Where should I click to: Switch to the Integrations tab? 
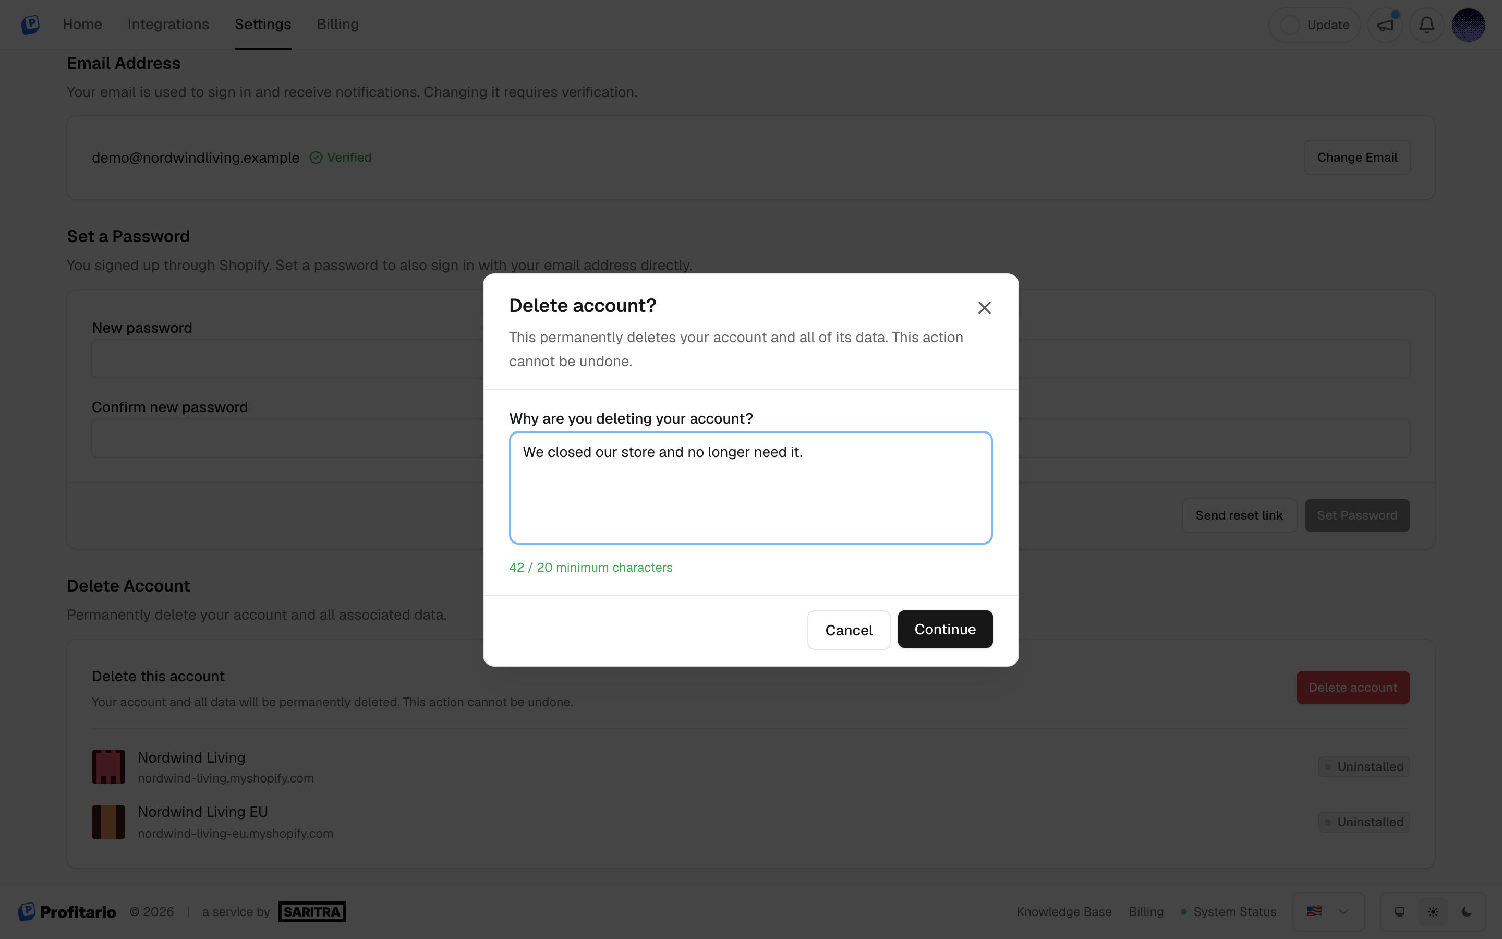168,24
